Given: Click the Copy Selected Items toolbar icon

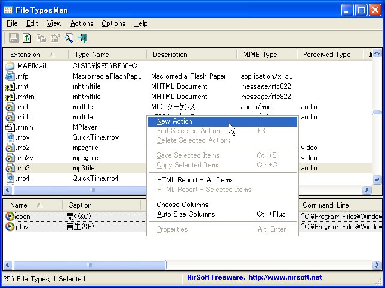Looking at the screenshot, I should click(41, 38).
